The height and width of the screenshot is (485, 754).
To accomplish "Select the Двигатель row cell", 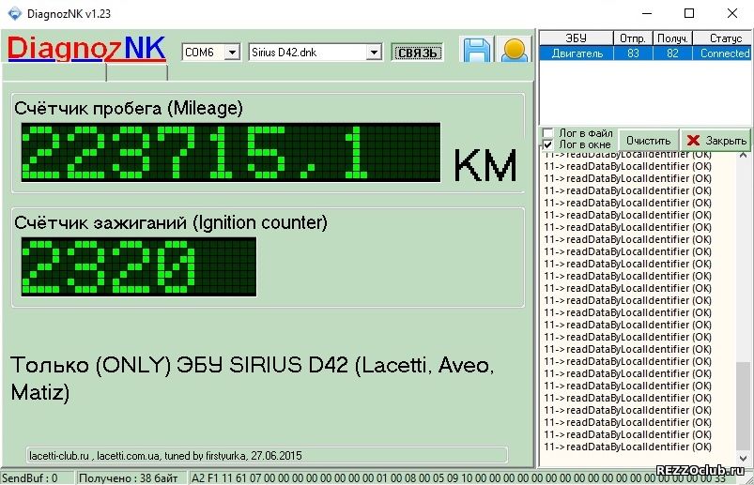I will 577,53.
